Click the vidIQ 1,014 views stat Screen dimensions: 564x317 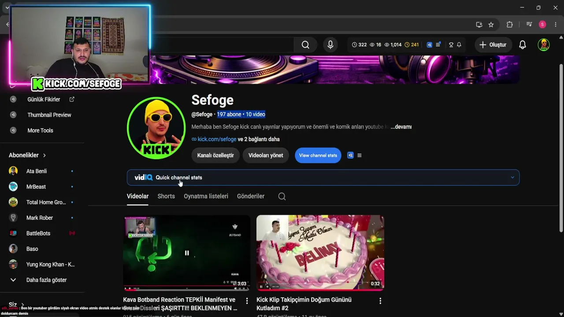tap(393, 44)
